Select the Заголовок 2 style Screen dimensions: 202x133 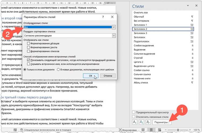163,29
